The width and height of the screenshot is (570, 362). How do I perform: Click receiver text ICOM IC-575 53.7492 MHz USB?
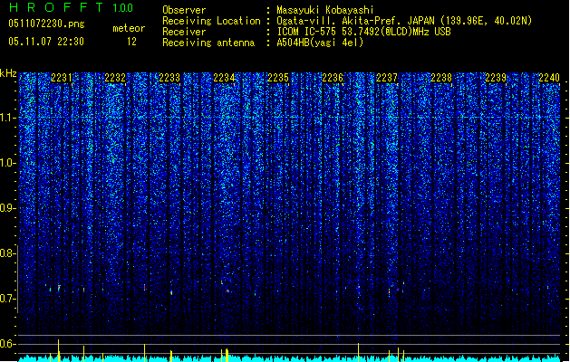pyautogui.click(x=363, y=32)
